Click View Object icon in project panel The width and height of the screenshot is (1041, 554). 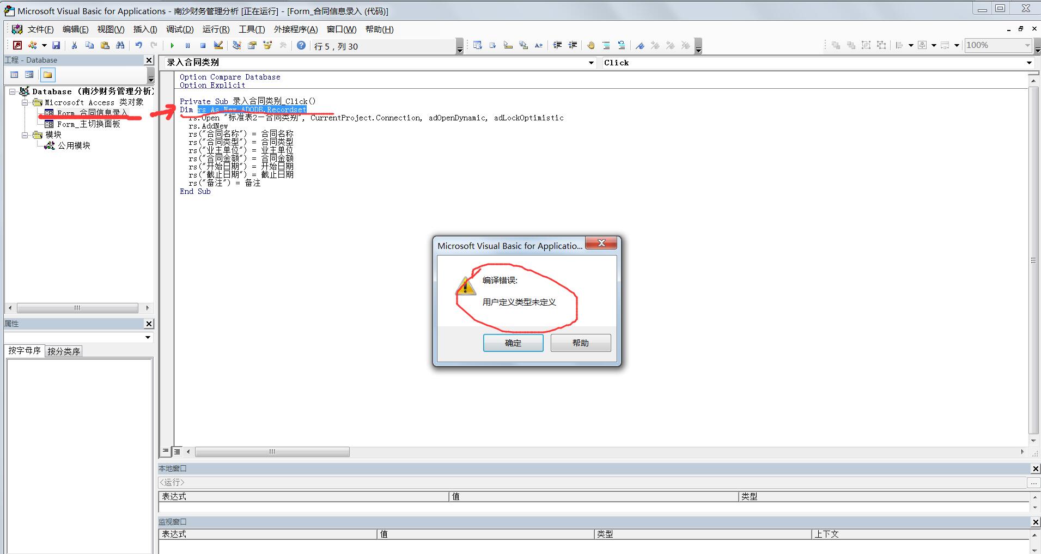[29, 75]
